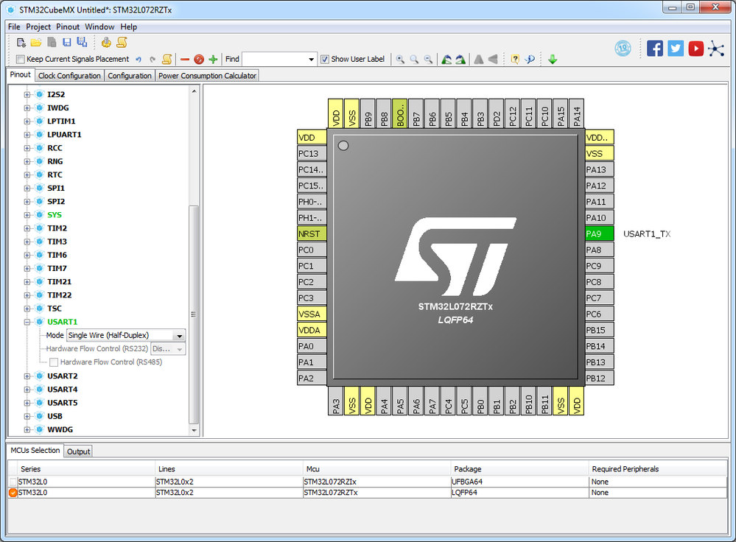This screenshot has width=736, height=542.
Task: Click the green PA9 pin on chip
Action: (x=600, y=233)
